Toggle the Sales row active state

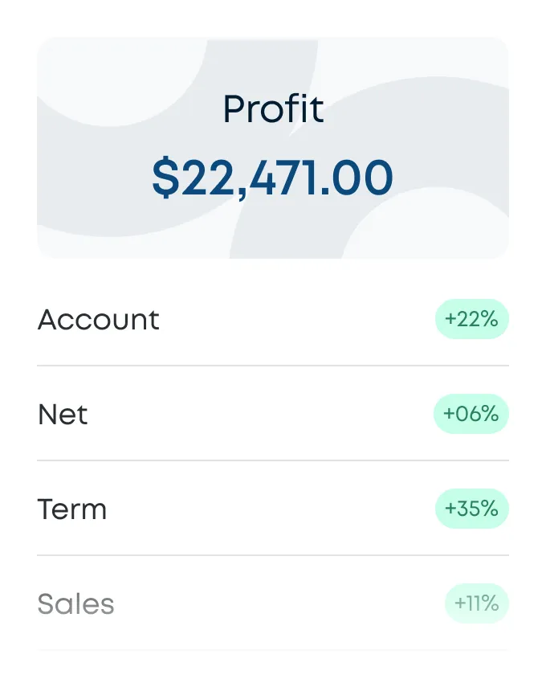point(273,603)
